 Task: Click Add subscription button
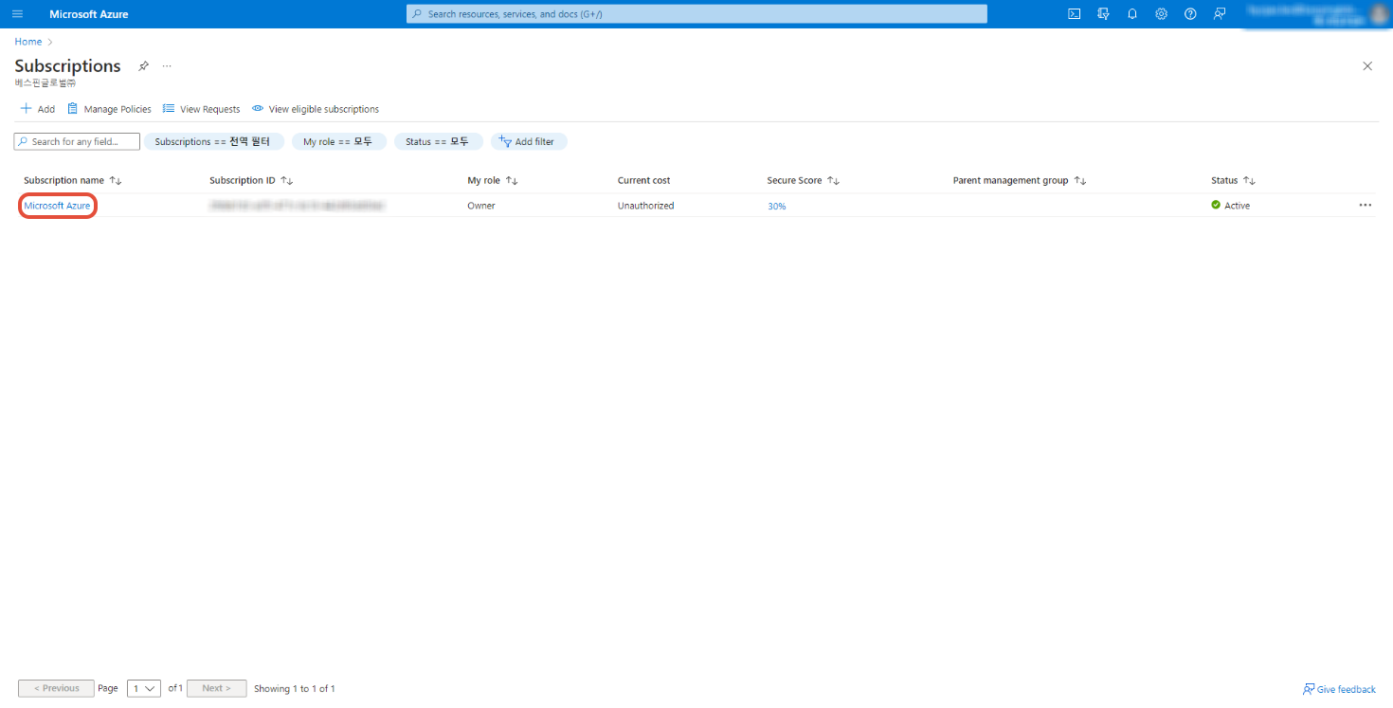[38, 109]
